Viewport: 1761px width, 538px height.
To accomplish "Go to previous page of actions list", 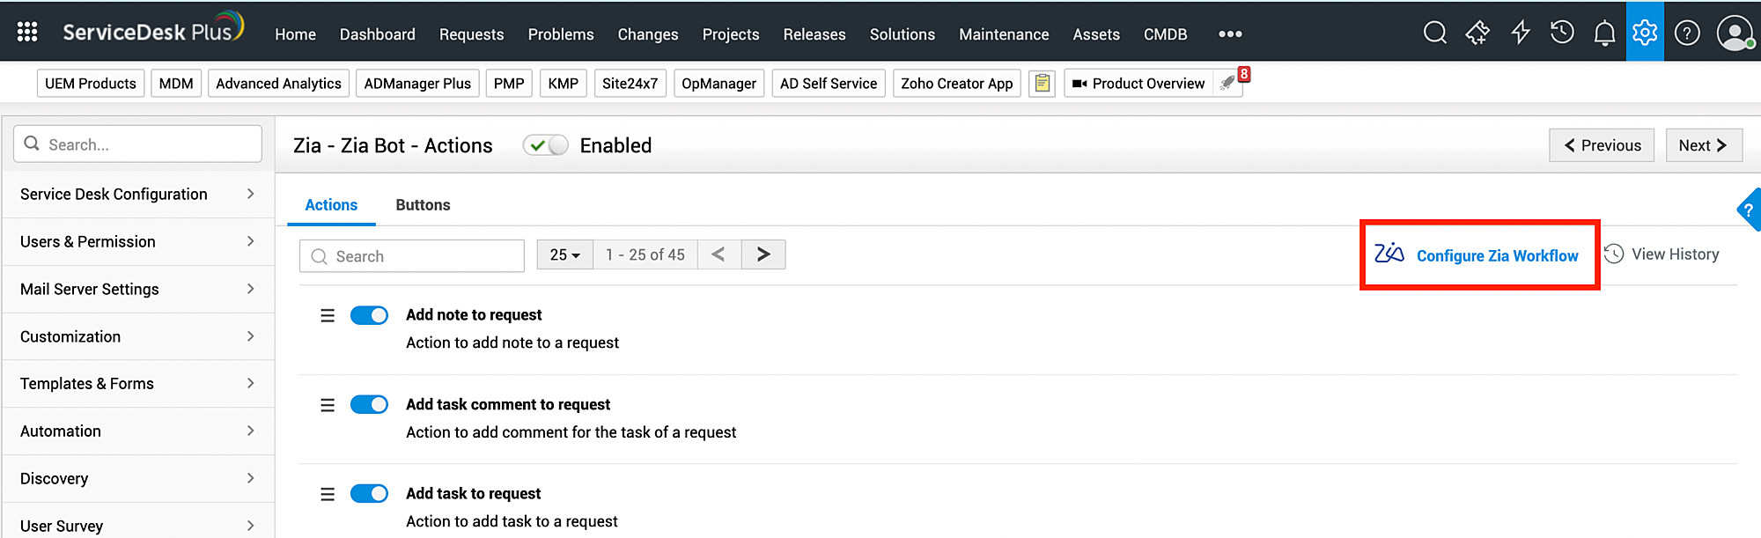I will coord(718,254).
